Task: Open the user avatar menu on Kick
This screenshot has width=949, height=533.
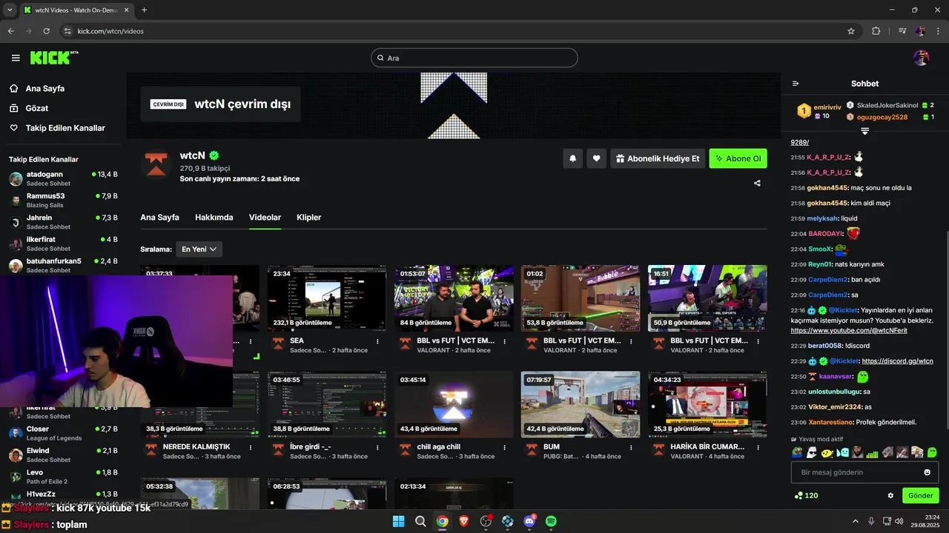Action: pyautogui.click(x=921, y=58)
